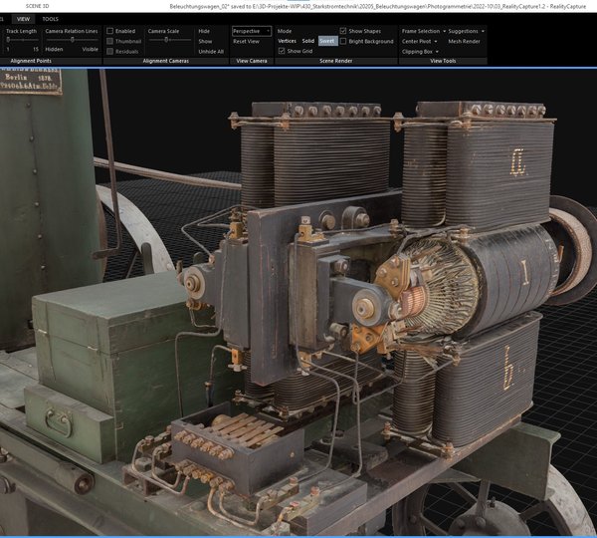Click the dynamo model in 3D viewport
Image resolution: width=597 pixels, height=538 pixels.
click(x=388, y=275)
